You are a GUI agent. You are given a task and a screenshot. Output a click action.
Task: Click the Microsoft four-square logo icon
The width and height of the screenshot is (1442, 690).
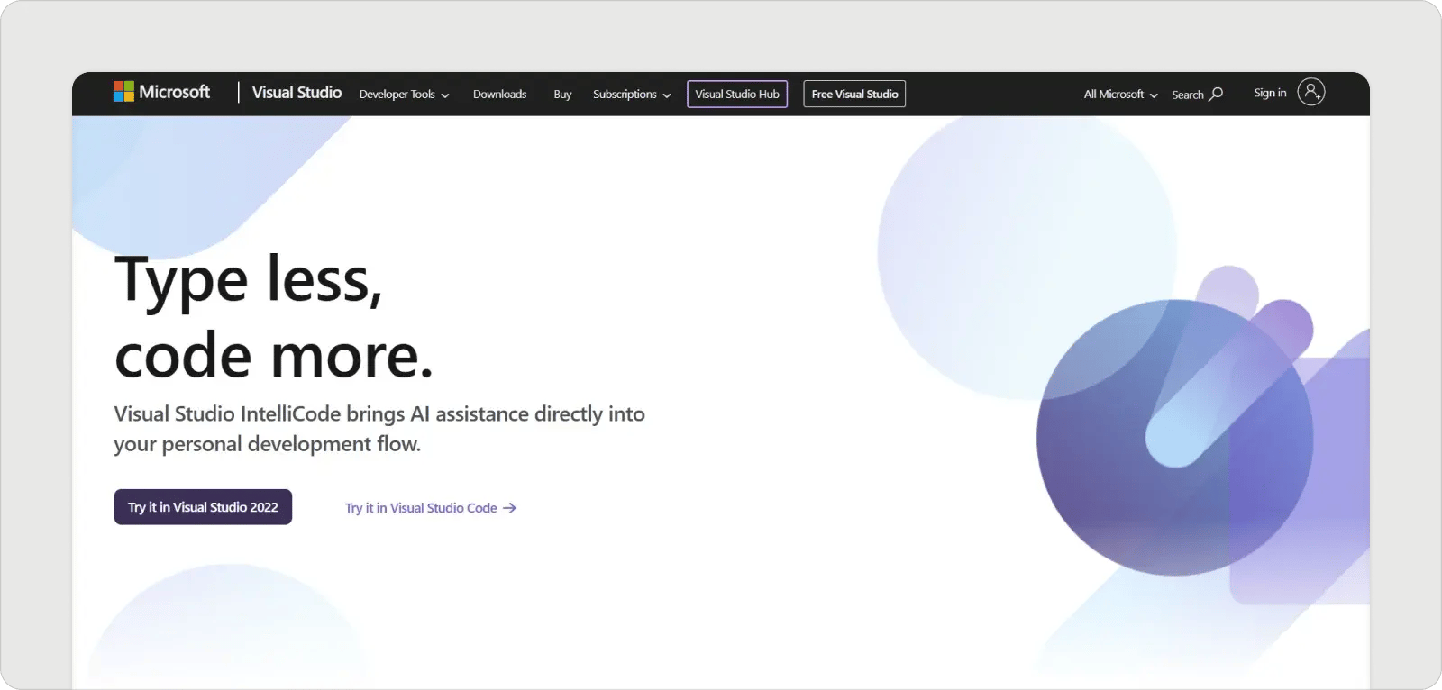tap(123, 92)
